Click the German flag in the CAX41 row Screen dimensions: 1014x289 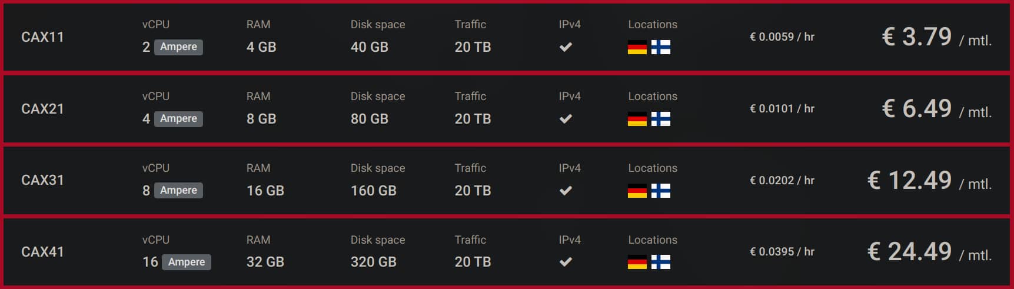pos(637,262)
